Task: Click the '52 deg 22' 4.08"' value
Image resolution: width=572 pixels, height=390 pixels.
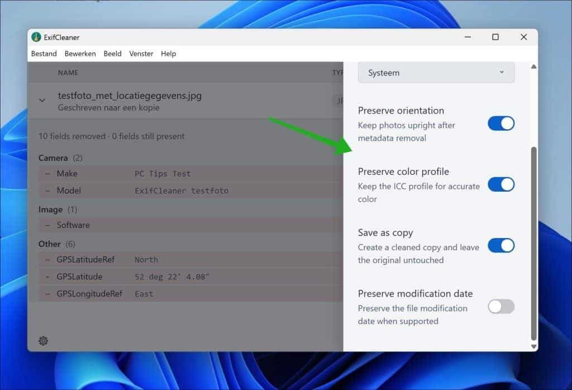Action: (x=172, y=277)
